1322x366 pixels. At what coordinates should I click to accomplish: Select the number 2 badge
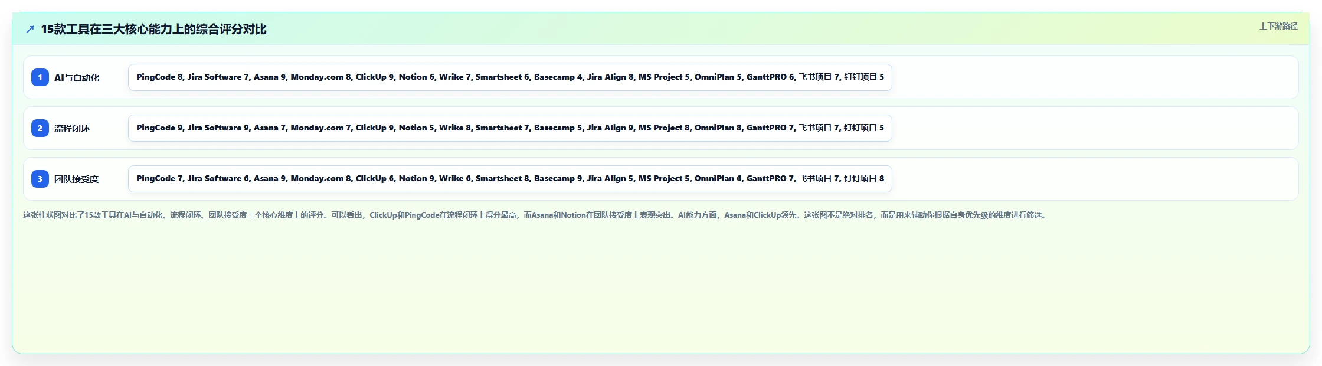(x=40, y=128)
